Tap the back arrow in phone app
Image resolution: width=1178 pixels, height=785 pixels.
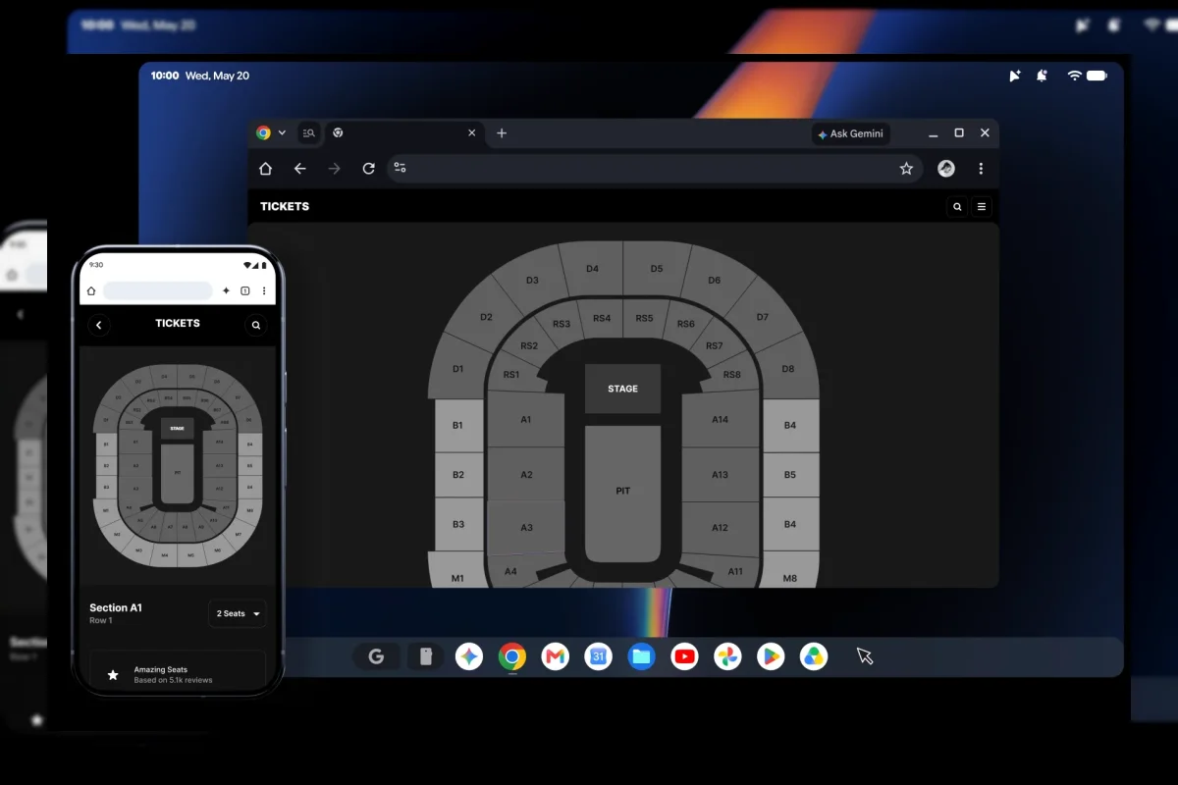(x=98, y=325)
